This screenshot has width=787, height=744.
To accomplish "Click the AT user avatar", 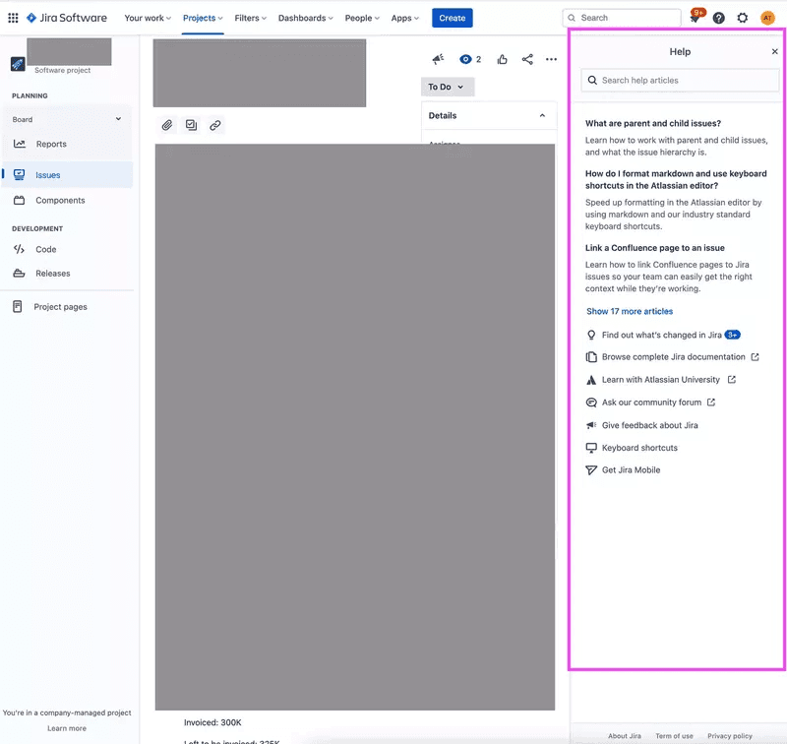I will 766,17.
